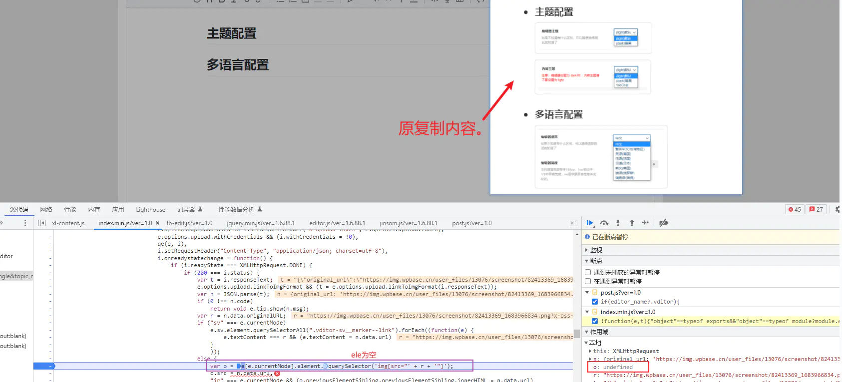This screenshot has height=382, width=842.
Task: Click the single Step debugger icon
Action: [x=645, y=223]
